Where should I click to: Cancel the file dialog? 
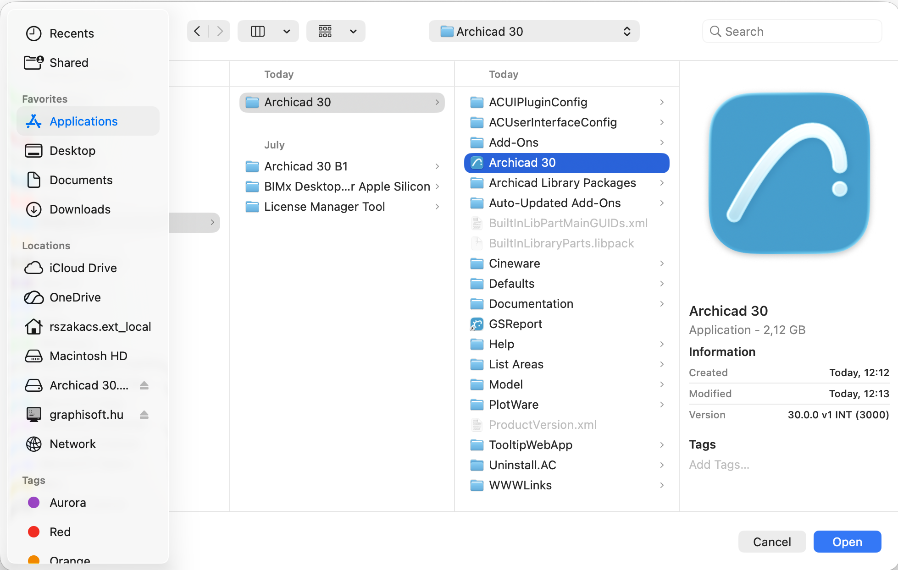tap(772, 542)
